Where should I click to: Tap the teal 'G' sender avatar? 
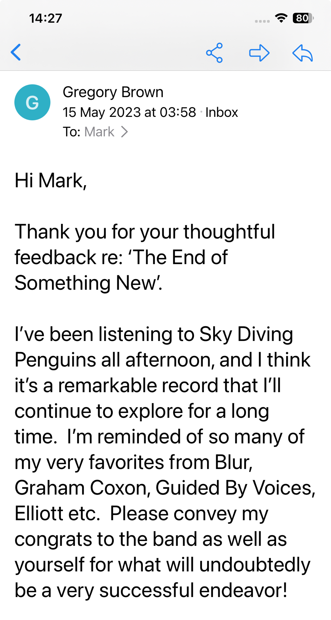coord(32,102)
